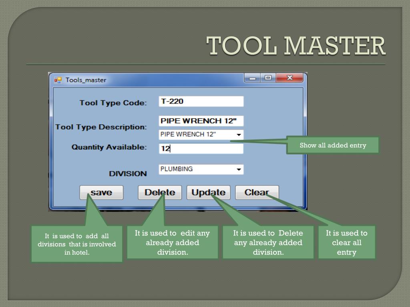Click the TOOL MASTER slide heading
Viewport: 410px width, 307px height.
[x=296, y=46]
